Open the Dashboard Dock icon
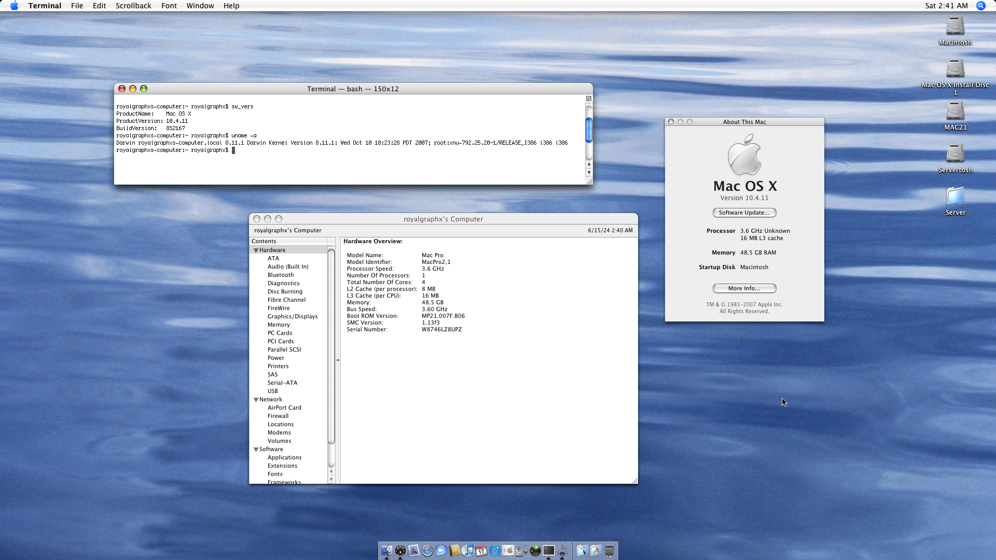 pyautogui.click(x=400, y=550)
